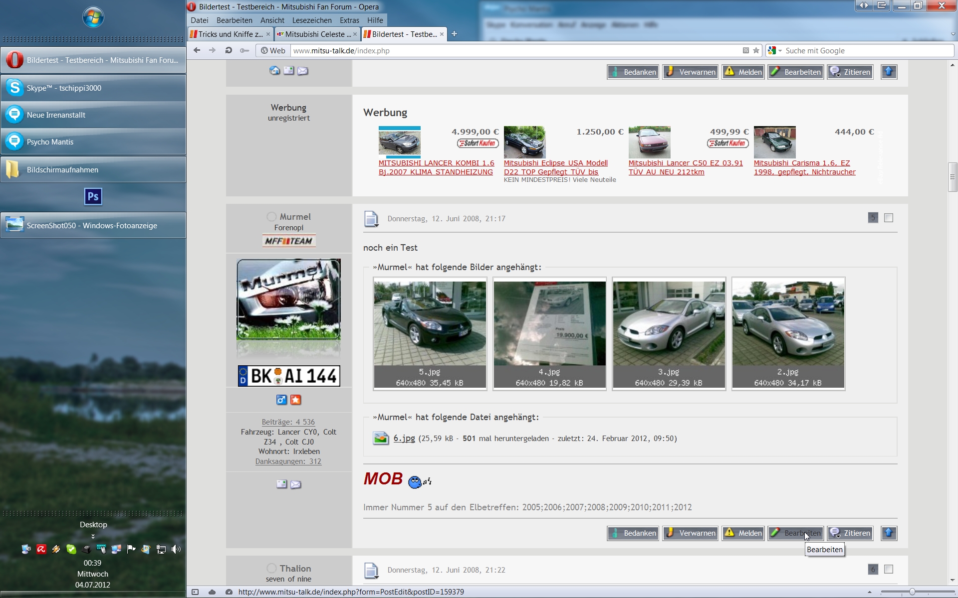Viewport: 958px width, 598px height.
Task: Click Verwarnen on Murmel's post
Action: pyautogui.click(x=690, y=533)
